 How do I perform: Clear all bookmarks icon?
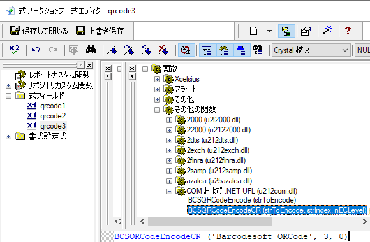(x=163, y=50)
